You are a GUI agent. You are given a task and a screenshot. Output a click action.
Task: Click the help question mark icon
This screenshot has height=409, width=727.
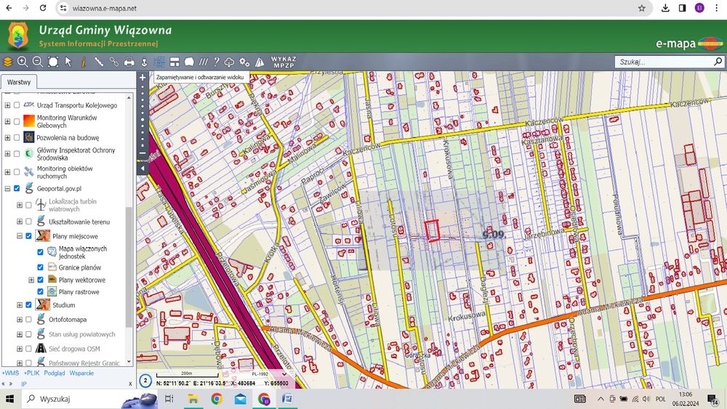pyautogui.click(x=216, y=62)
